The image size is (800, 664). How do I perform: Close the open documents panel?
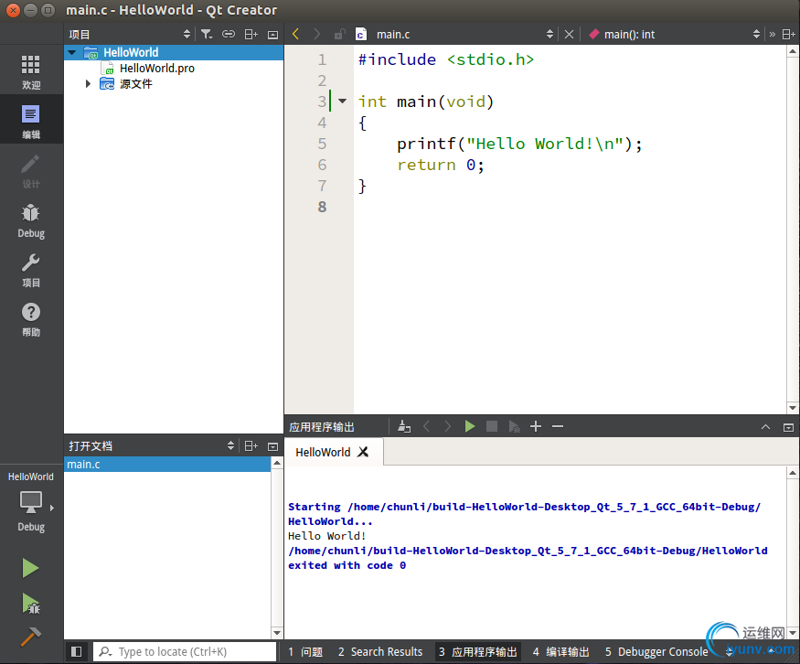273,446
